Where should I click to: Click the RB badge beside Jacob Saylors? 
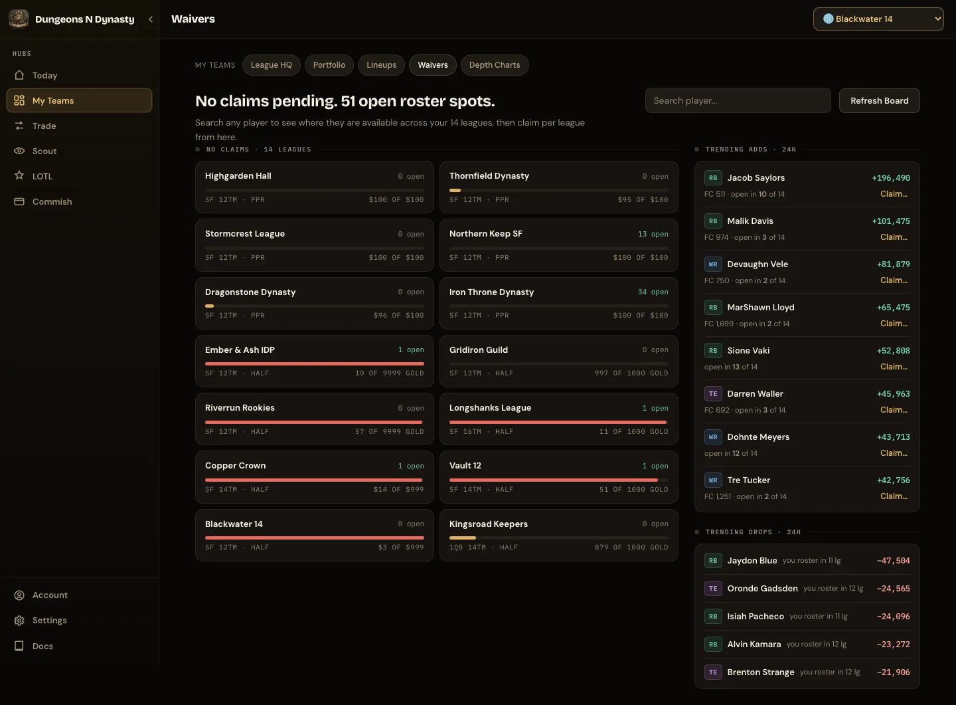click(713, 178)
